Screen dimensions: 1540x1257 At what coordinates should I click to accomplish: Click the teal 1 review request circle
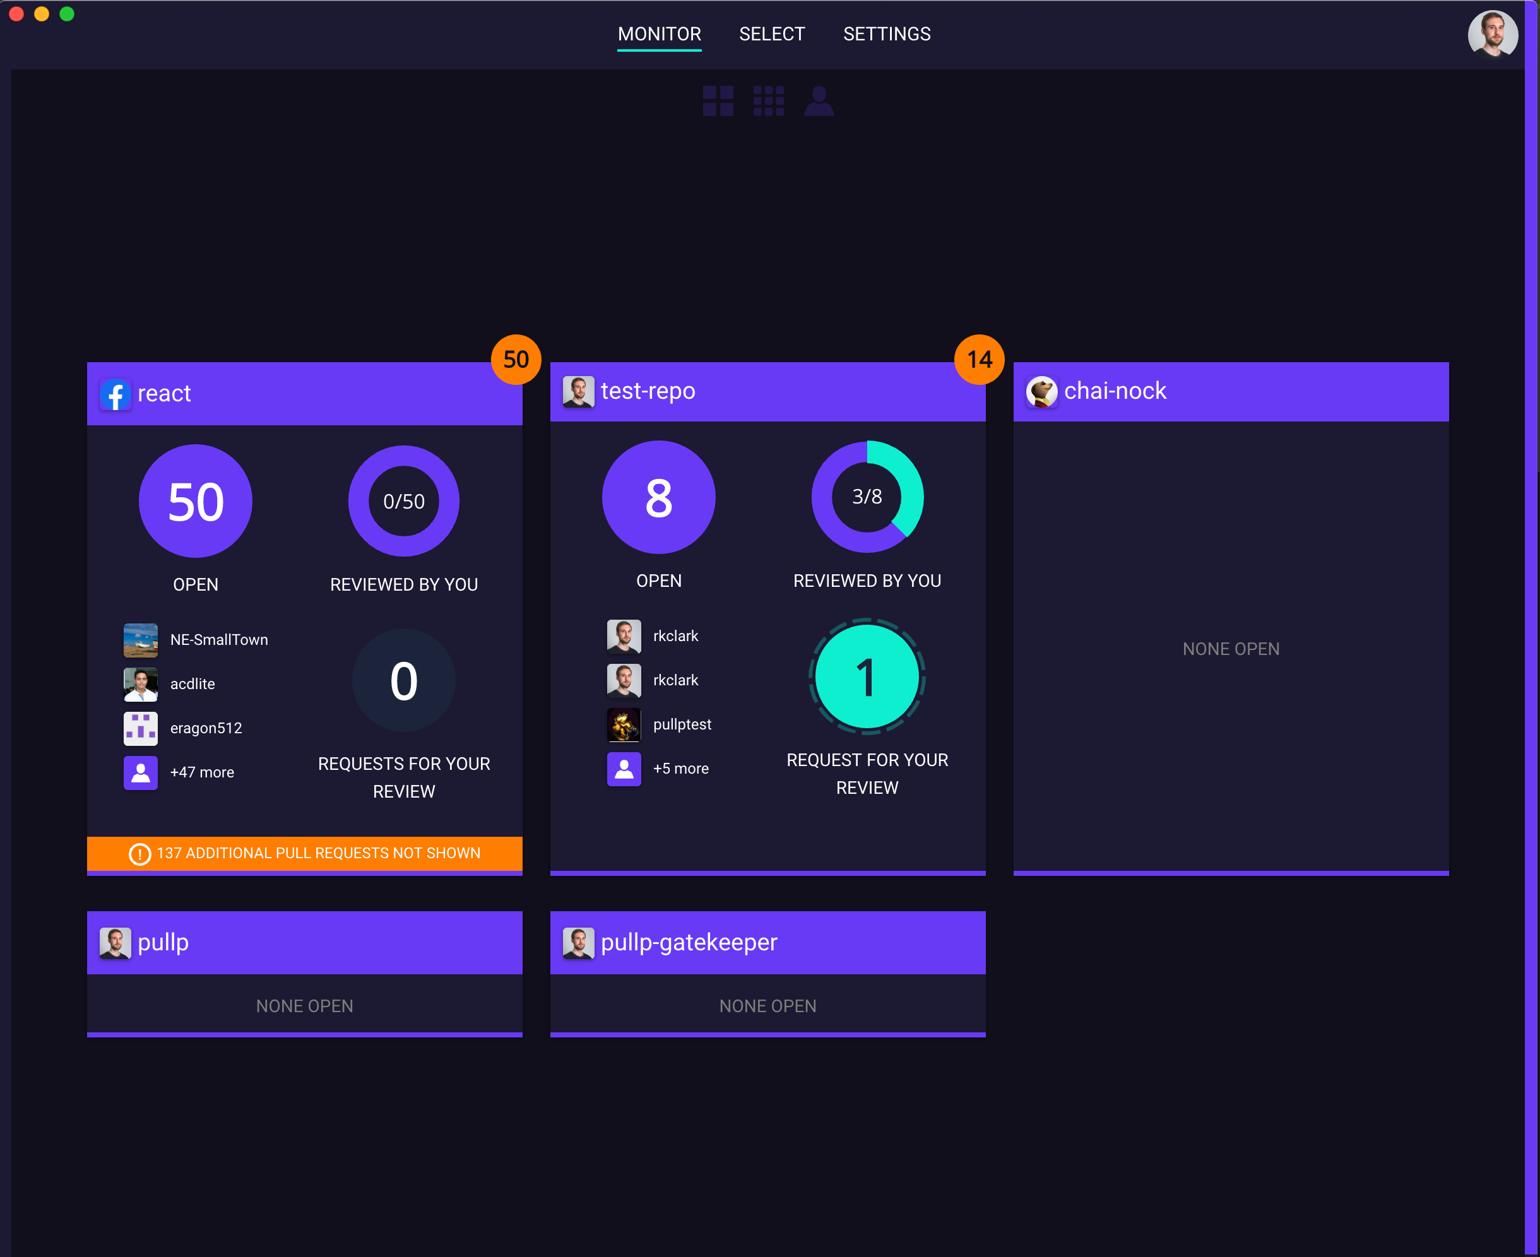pyautogui.click(x=867, y=677)
